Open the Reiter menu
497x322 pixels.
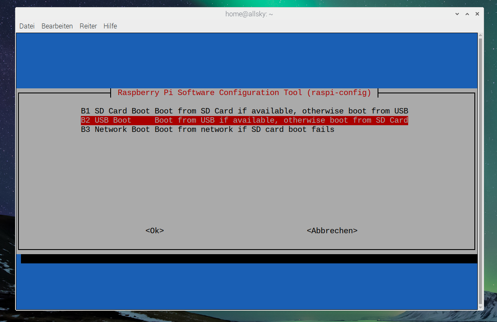pos(88,26)
